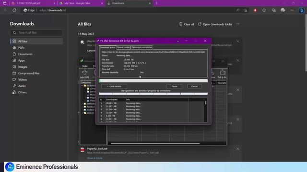Select Finished category in IDM tree
The image size is (307, 172).
[x=91, y=107]
